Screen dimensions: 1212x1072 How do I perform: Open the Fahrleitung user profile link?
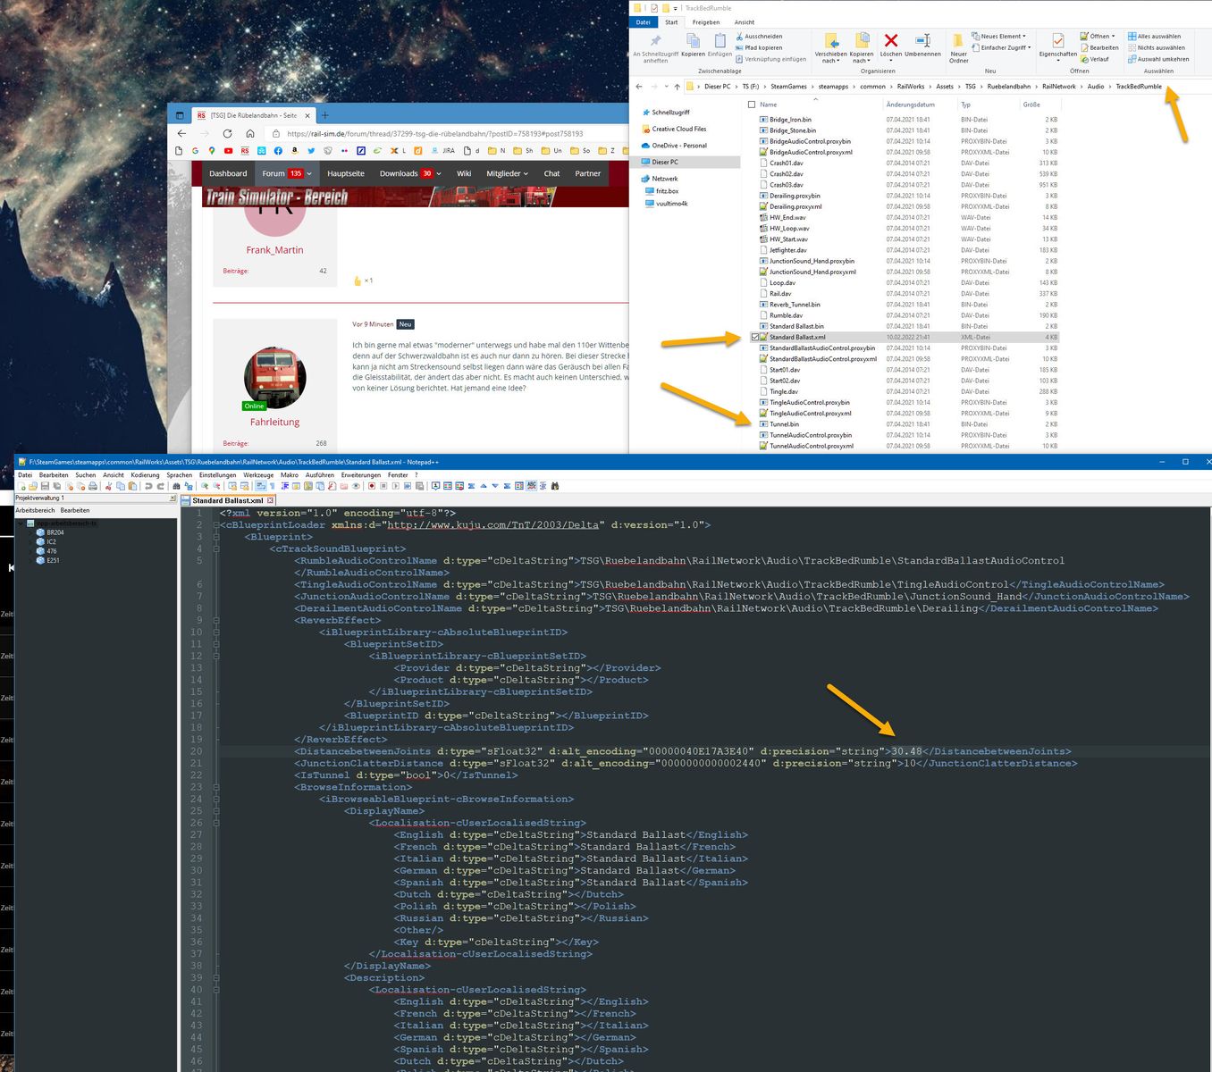coord(274,422)
